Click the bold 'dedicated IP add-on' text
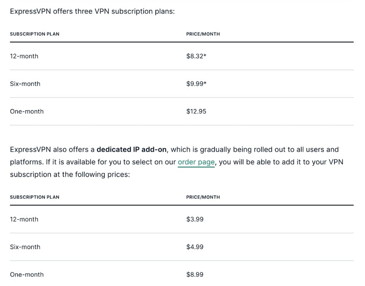The width and height of the screenshot is (365, 286). 131,149
